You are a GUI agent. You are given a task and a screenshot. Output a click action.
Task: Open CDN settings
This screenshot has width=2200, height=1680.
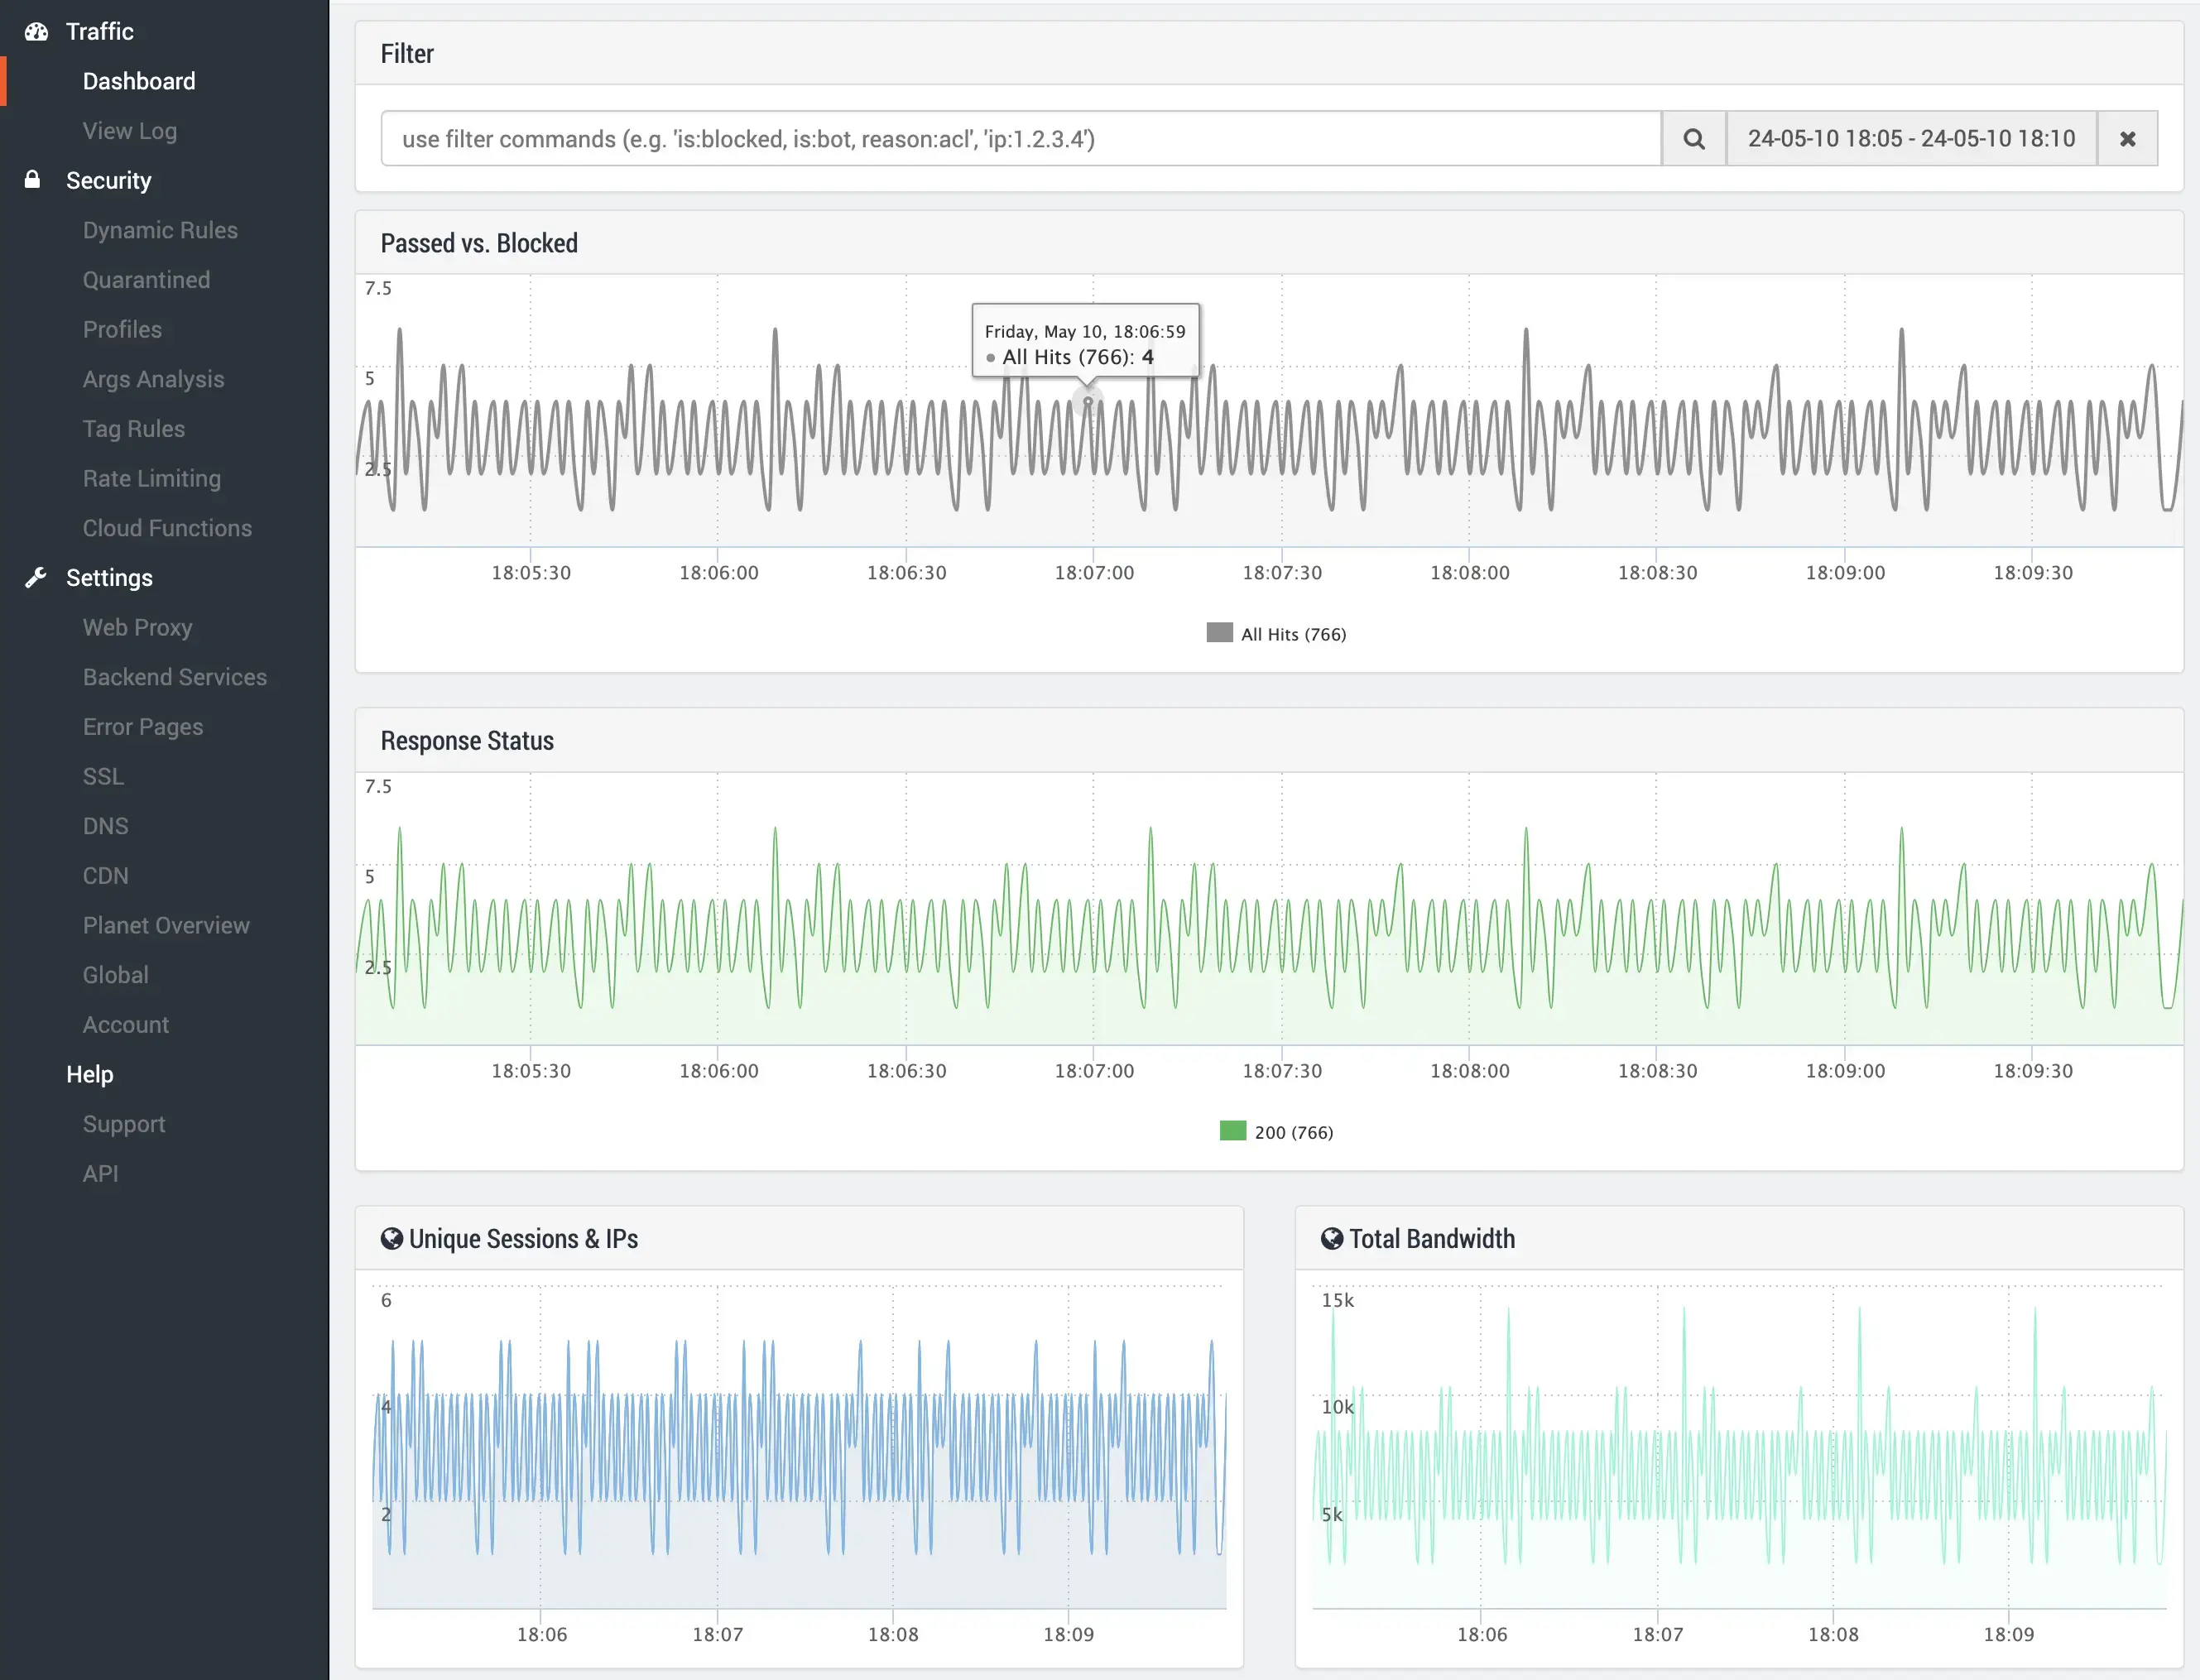pos(106,876)
